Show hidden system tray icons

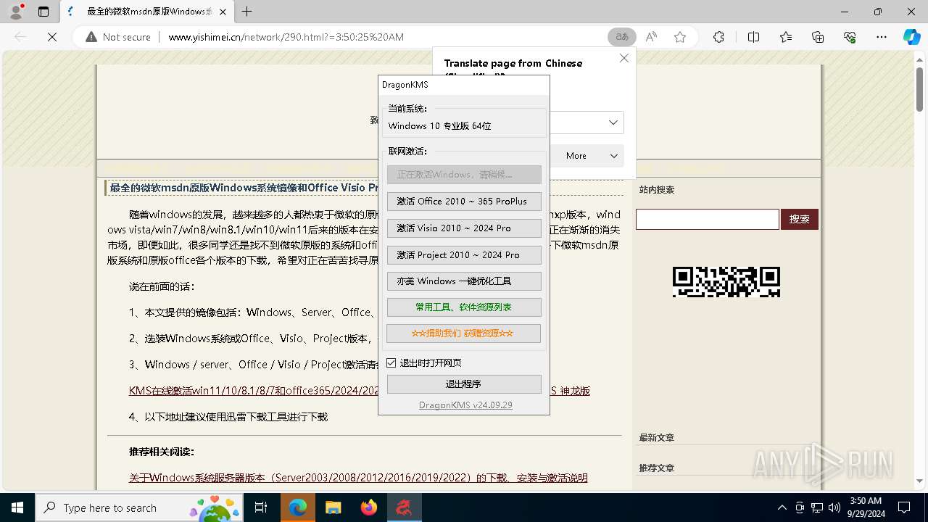point(782,507)
